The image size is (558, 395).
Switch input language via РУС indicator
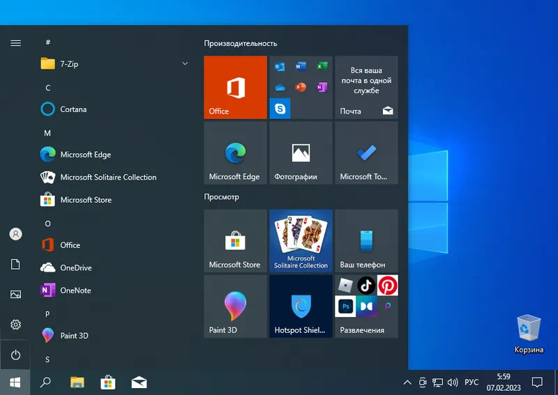472,382
